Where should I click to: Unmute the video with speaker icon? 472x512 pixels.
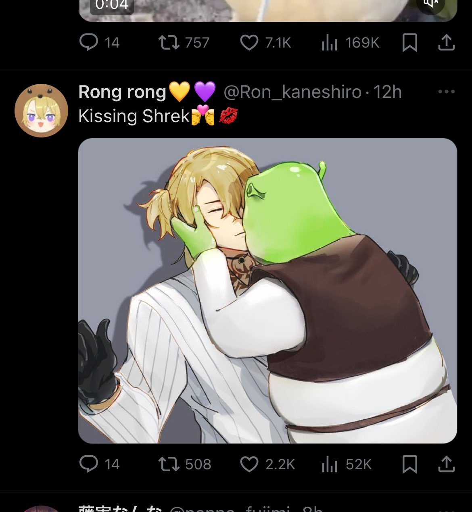coord(430,4)
